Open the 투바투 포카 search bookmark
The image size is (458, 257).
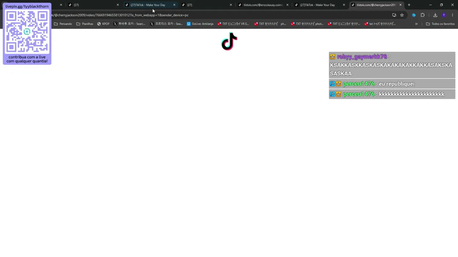(129, 24)
